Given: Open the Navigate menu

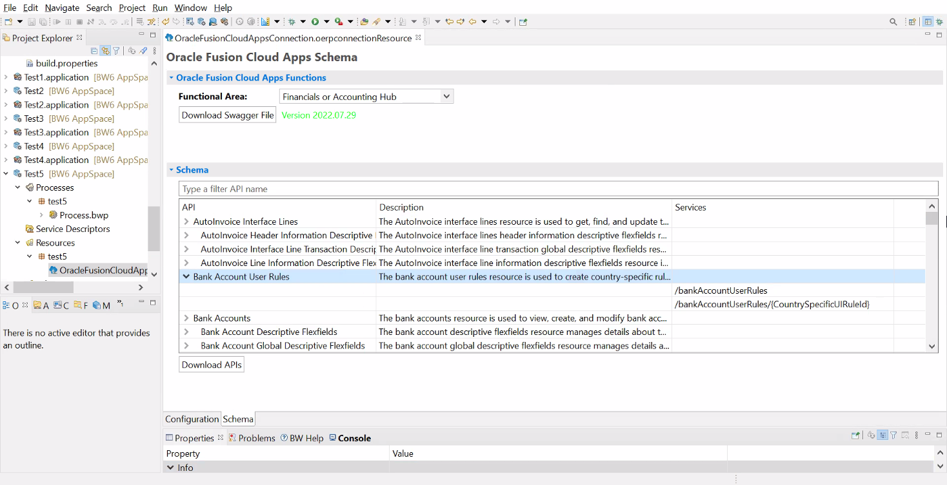Looking at the screenshot, I should pyautogui.click(x=62, y=8).
